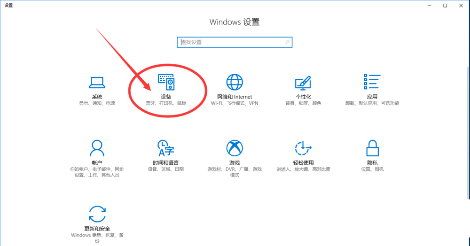Click the 时间和语言 label

[x=166, y=162]
